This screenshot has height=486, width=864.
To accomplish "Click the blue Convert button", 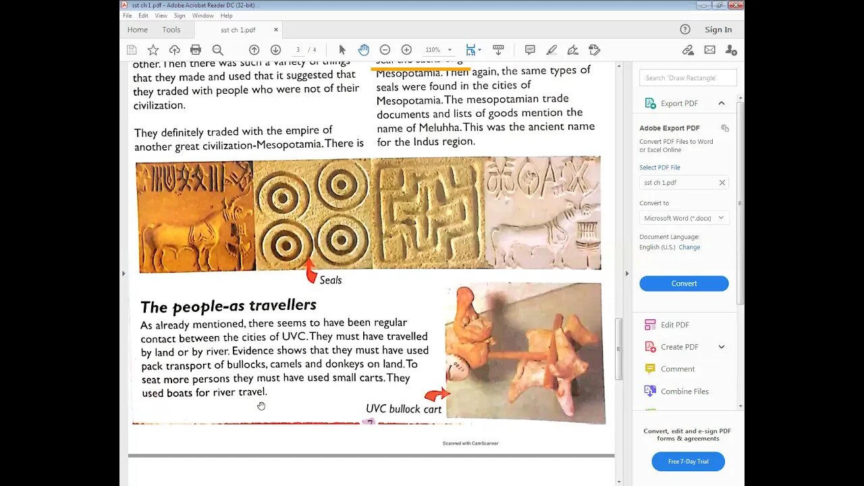I will point(684,283).
